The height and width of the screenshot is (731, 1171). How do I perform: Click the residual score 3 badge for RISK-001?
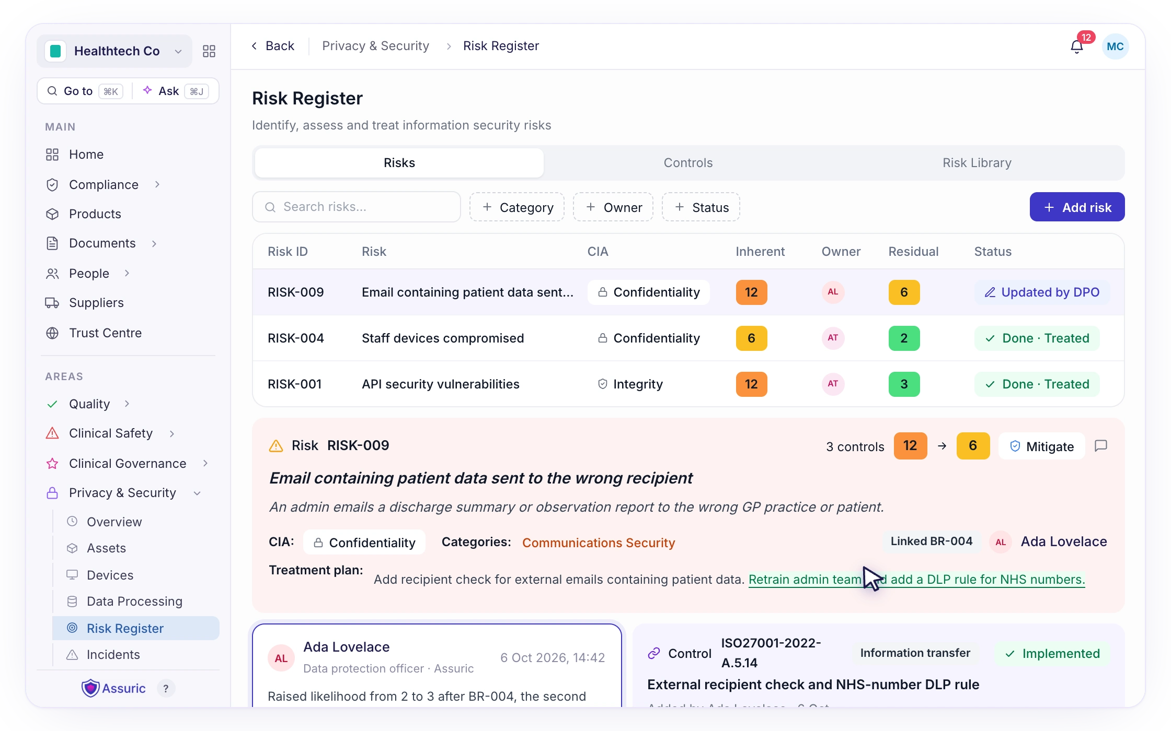[904, 384]
